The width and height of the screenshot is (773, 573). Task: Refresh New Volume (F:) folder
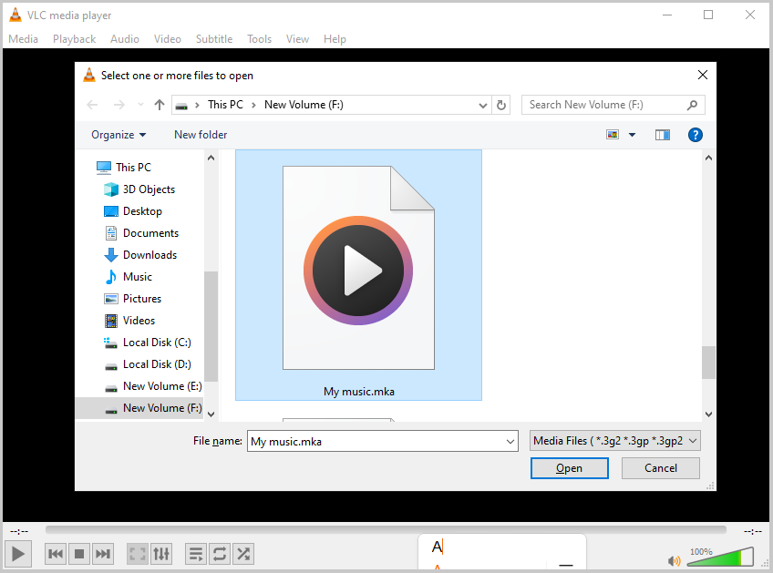click(500, 105)
